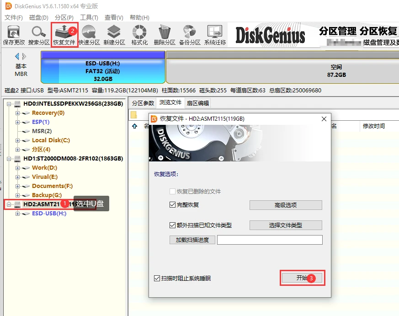The image size is (399, 316).
Task: Click the yellow folder icon in browse pane
Action: pos(134,115)
